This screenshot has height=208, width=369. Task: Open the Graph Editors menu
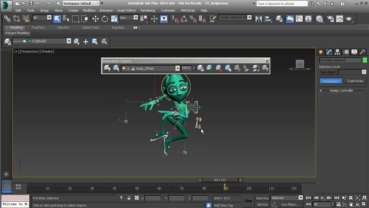[x=126, y=10]
